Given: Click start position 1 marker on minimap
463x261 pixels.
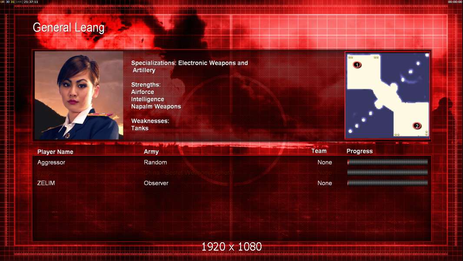Looking at the screenshot, I should (357, 65).
